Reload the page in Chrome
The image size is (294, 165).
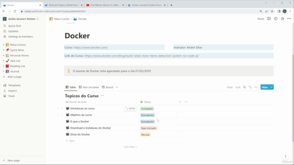tap(15, 11)
